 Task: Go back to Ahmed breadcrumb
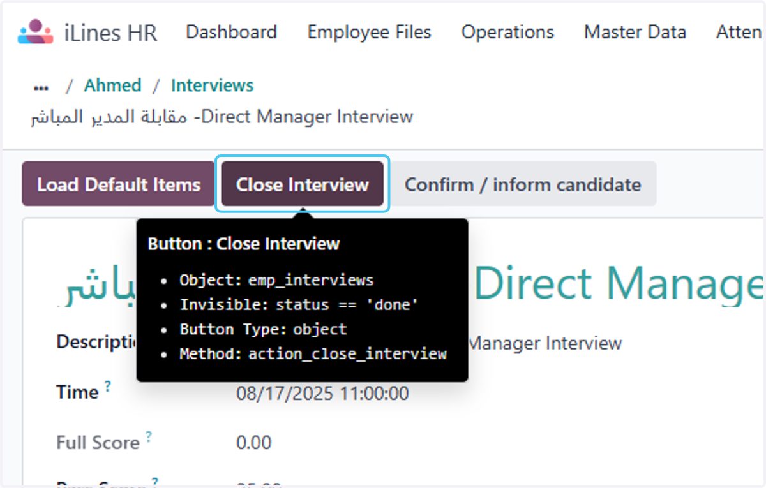pyautogui.click(x=113, y=85)
